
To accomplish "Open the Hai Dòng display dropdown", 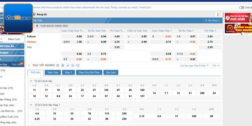I will [x=213, y=20].
